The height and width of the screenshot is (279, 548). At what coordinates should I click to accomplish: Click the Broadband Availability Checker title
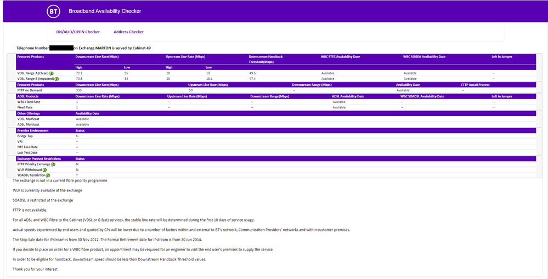click(105, 11)
